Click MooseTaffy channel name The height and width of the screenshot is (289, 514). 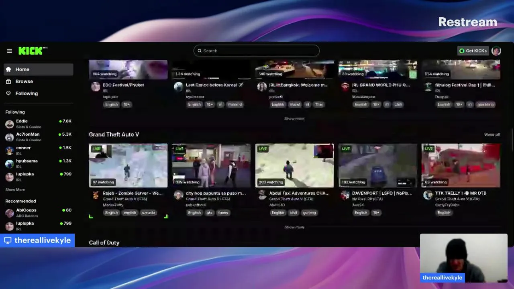coord(113,205)
